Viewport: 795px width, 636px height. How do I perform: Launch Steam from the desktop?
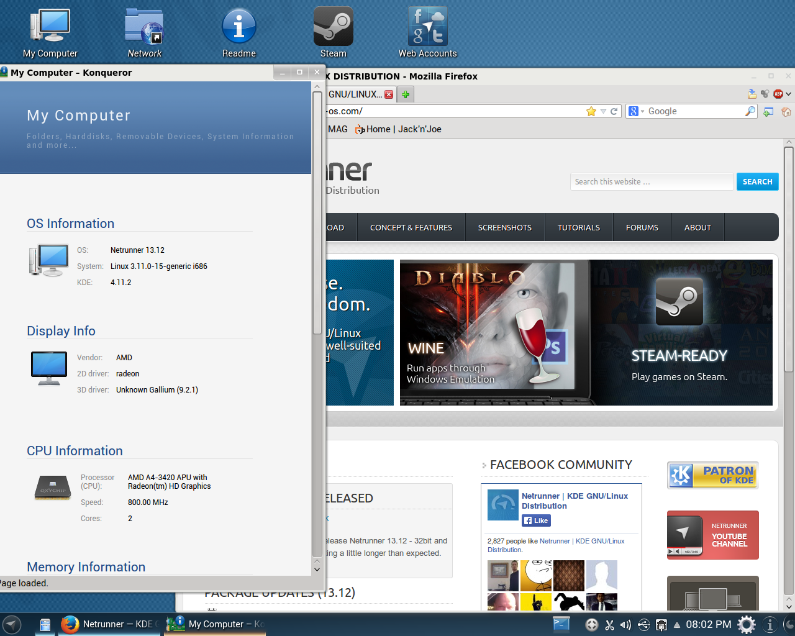tap(334, 32)
